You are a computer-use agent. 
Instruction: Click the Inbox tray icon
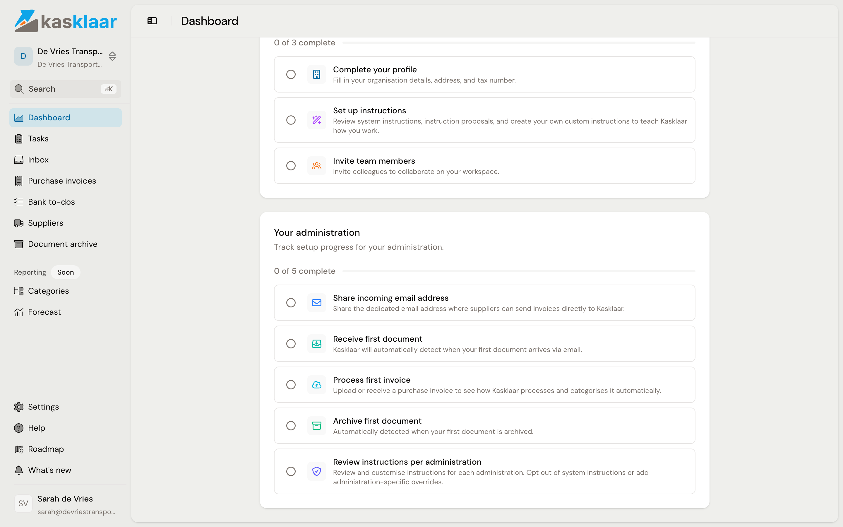(19, 160)
